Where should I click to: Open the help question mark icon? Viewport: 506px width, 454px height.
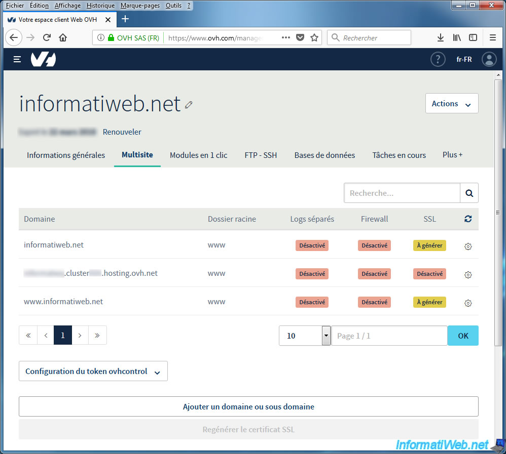[438, 59]
